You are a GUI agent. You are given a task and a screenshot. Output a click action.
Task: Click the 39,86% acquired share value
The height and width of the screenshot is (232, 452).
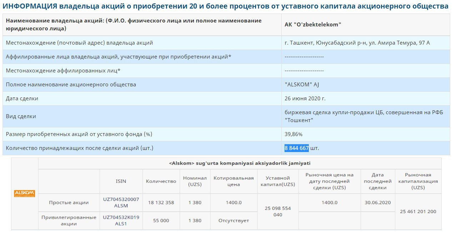point(293,134)
